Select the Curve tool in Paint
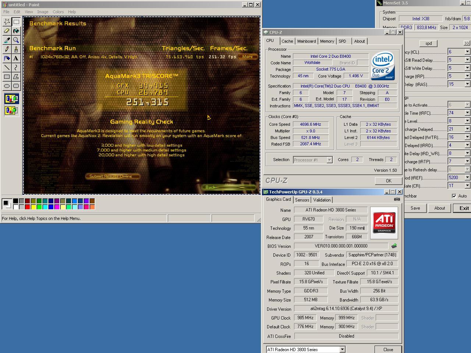471x353 pixels. 16,68
